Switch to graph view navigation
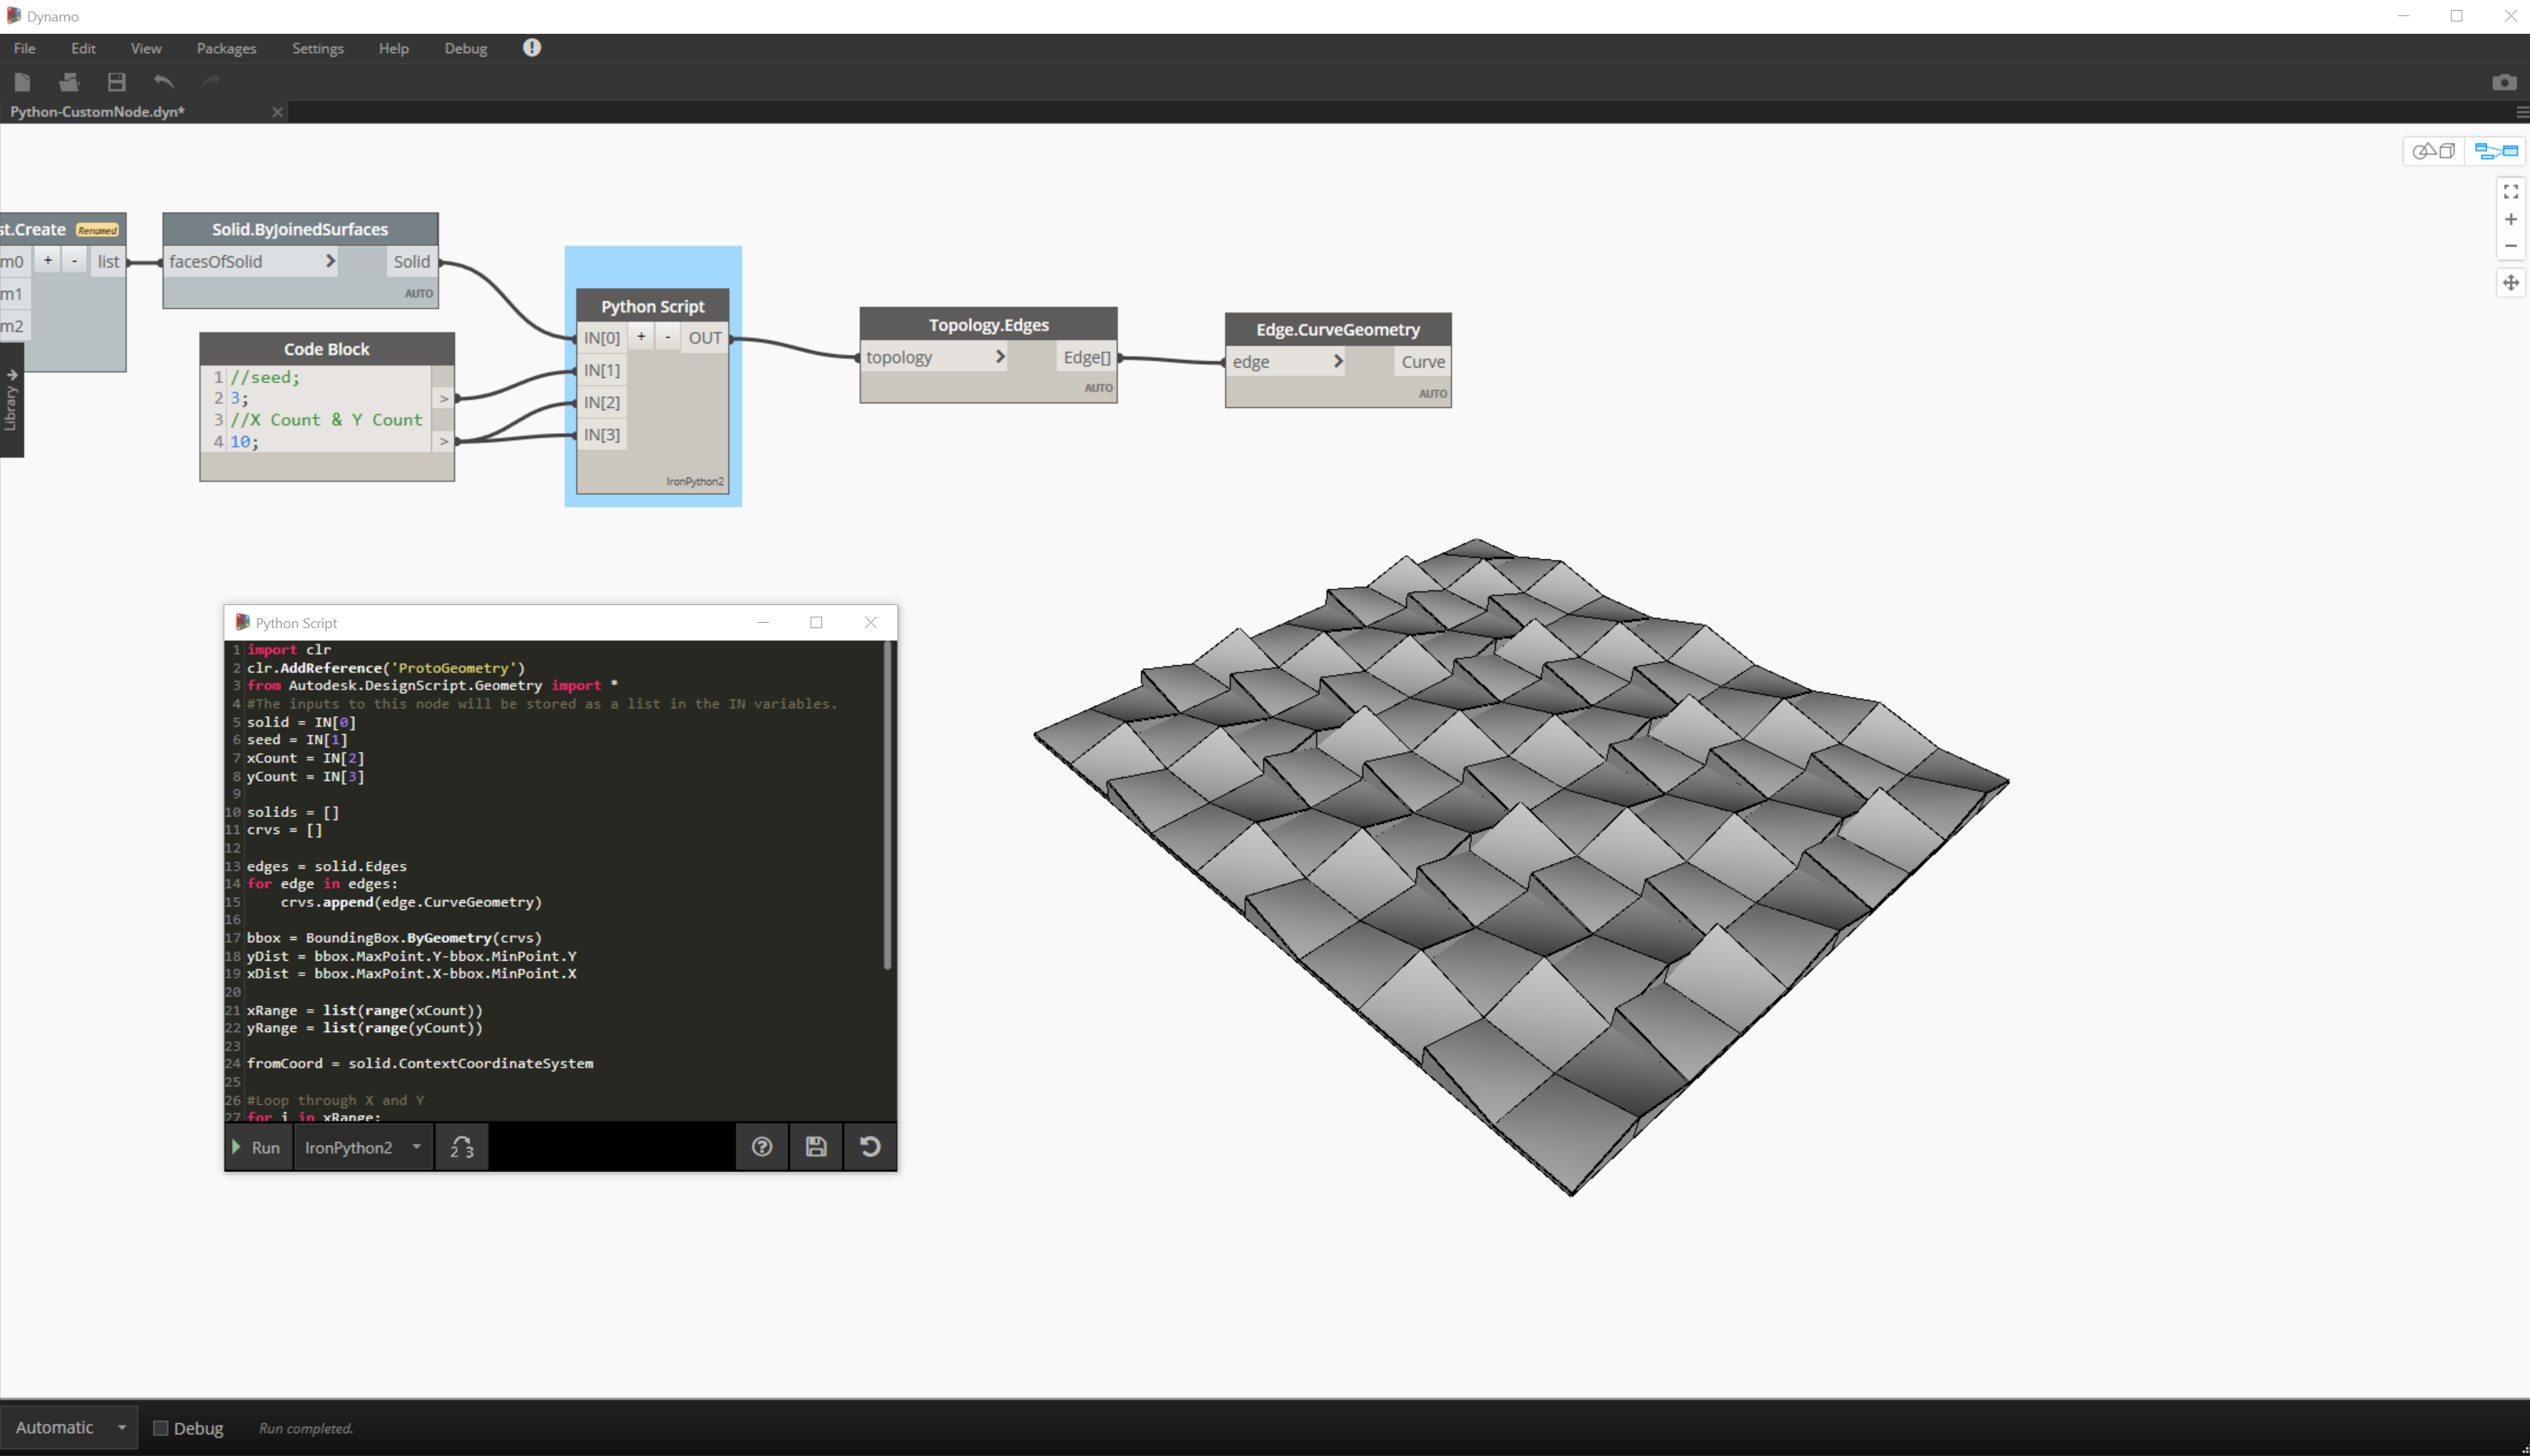This screenshot has height=1456, width=2530. coord(2495,151)
